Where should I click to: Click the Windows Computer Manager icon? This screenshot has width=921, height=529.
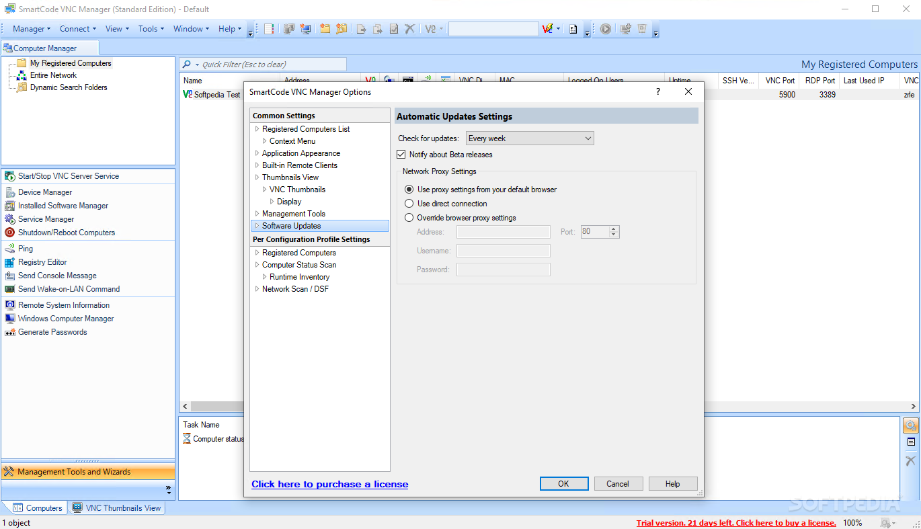click(x=10, y=319)
